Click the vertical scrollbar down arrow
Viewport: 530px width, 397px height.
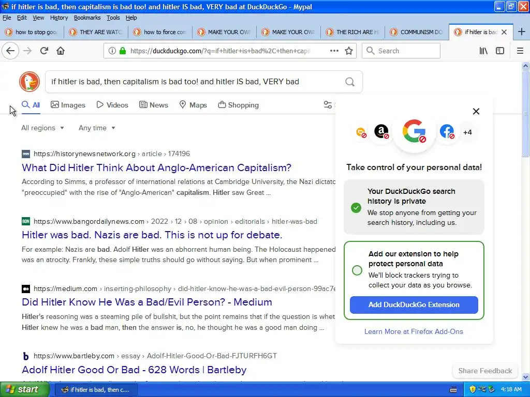tap(526, 377)
